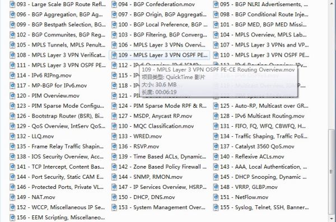Select file 103 - BGP Filtering, BGP Converg
Screen dimensions: 336x222
(x=159, y=35)
